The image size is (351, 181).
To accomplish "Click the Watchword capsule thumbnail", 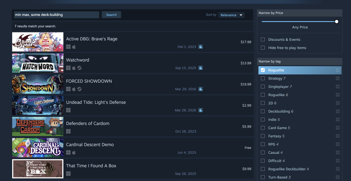I will 38,63.
